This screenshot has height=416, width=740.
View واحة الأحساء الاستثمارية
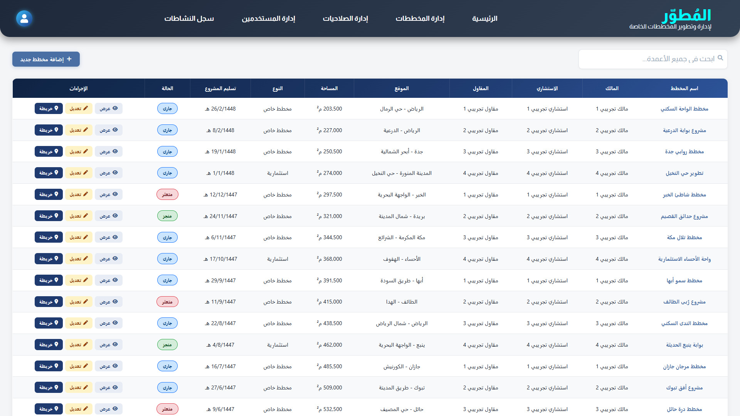point(109,259)
